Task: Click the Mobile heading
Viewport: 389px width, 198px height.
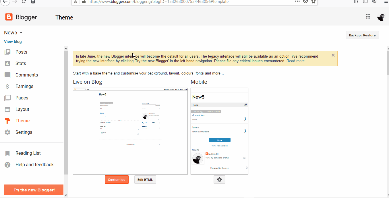Action: (x=199, y=82)
